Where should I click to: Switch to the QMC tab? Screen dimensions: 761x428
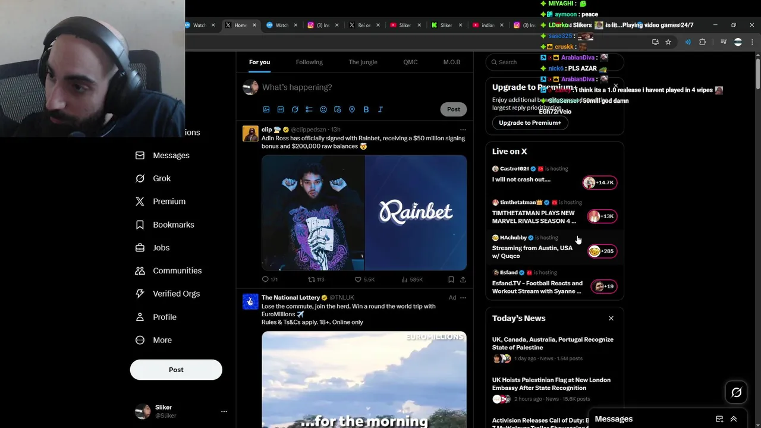click(x=410, y=62)
